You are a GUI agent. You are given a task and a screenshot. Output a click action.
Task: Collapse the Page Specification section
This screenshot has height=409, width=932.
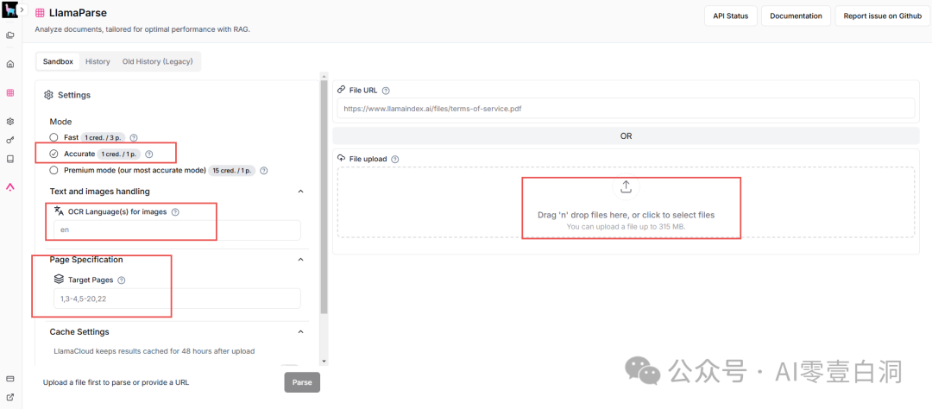pyautogui.click(x=301, y=260)
